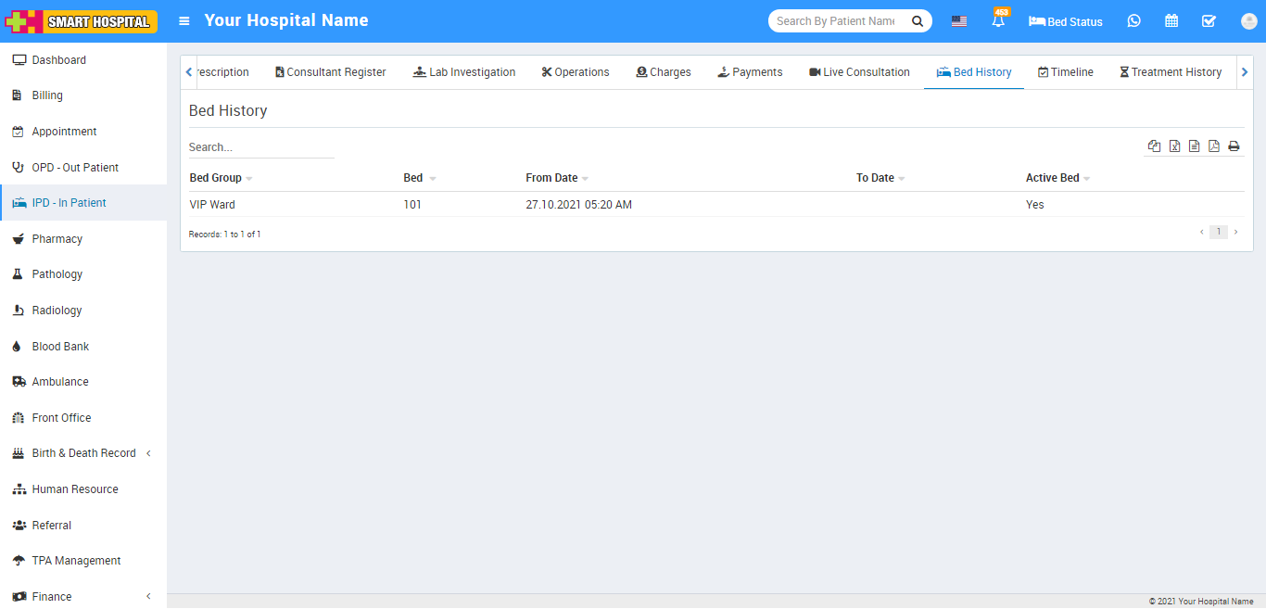This screenshot has width=1266, height=609.
Task: Go to Pharmacy in sidebar
Action: click(57, 239)
